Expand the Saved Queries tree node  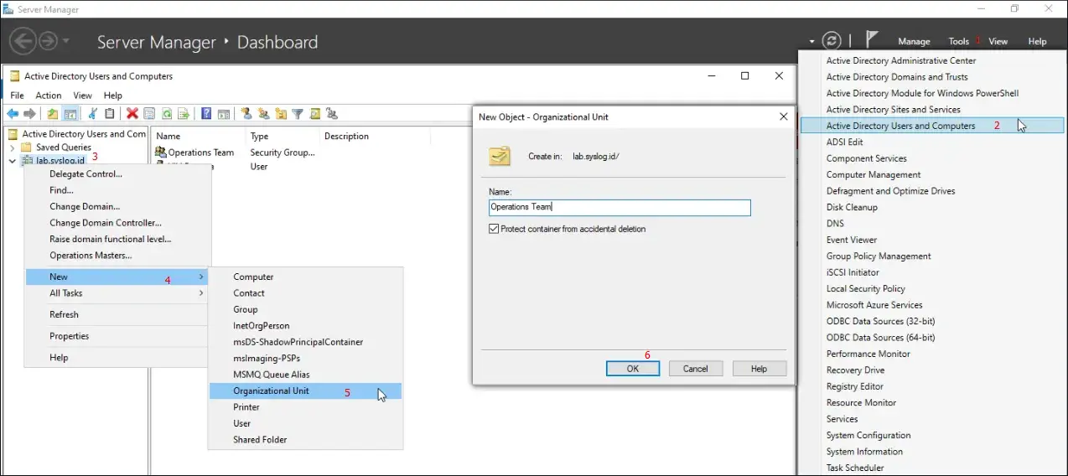pos(12,147)
